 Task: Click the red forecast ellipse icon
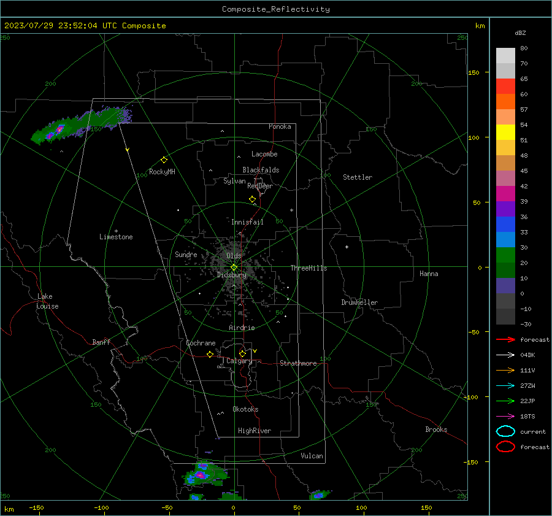(x=505, y=447)
